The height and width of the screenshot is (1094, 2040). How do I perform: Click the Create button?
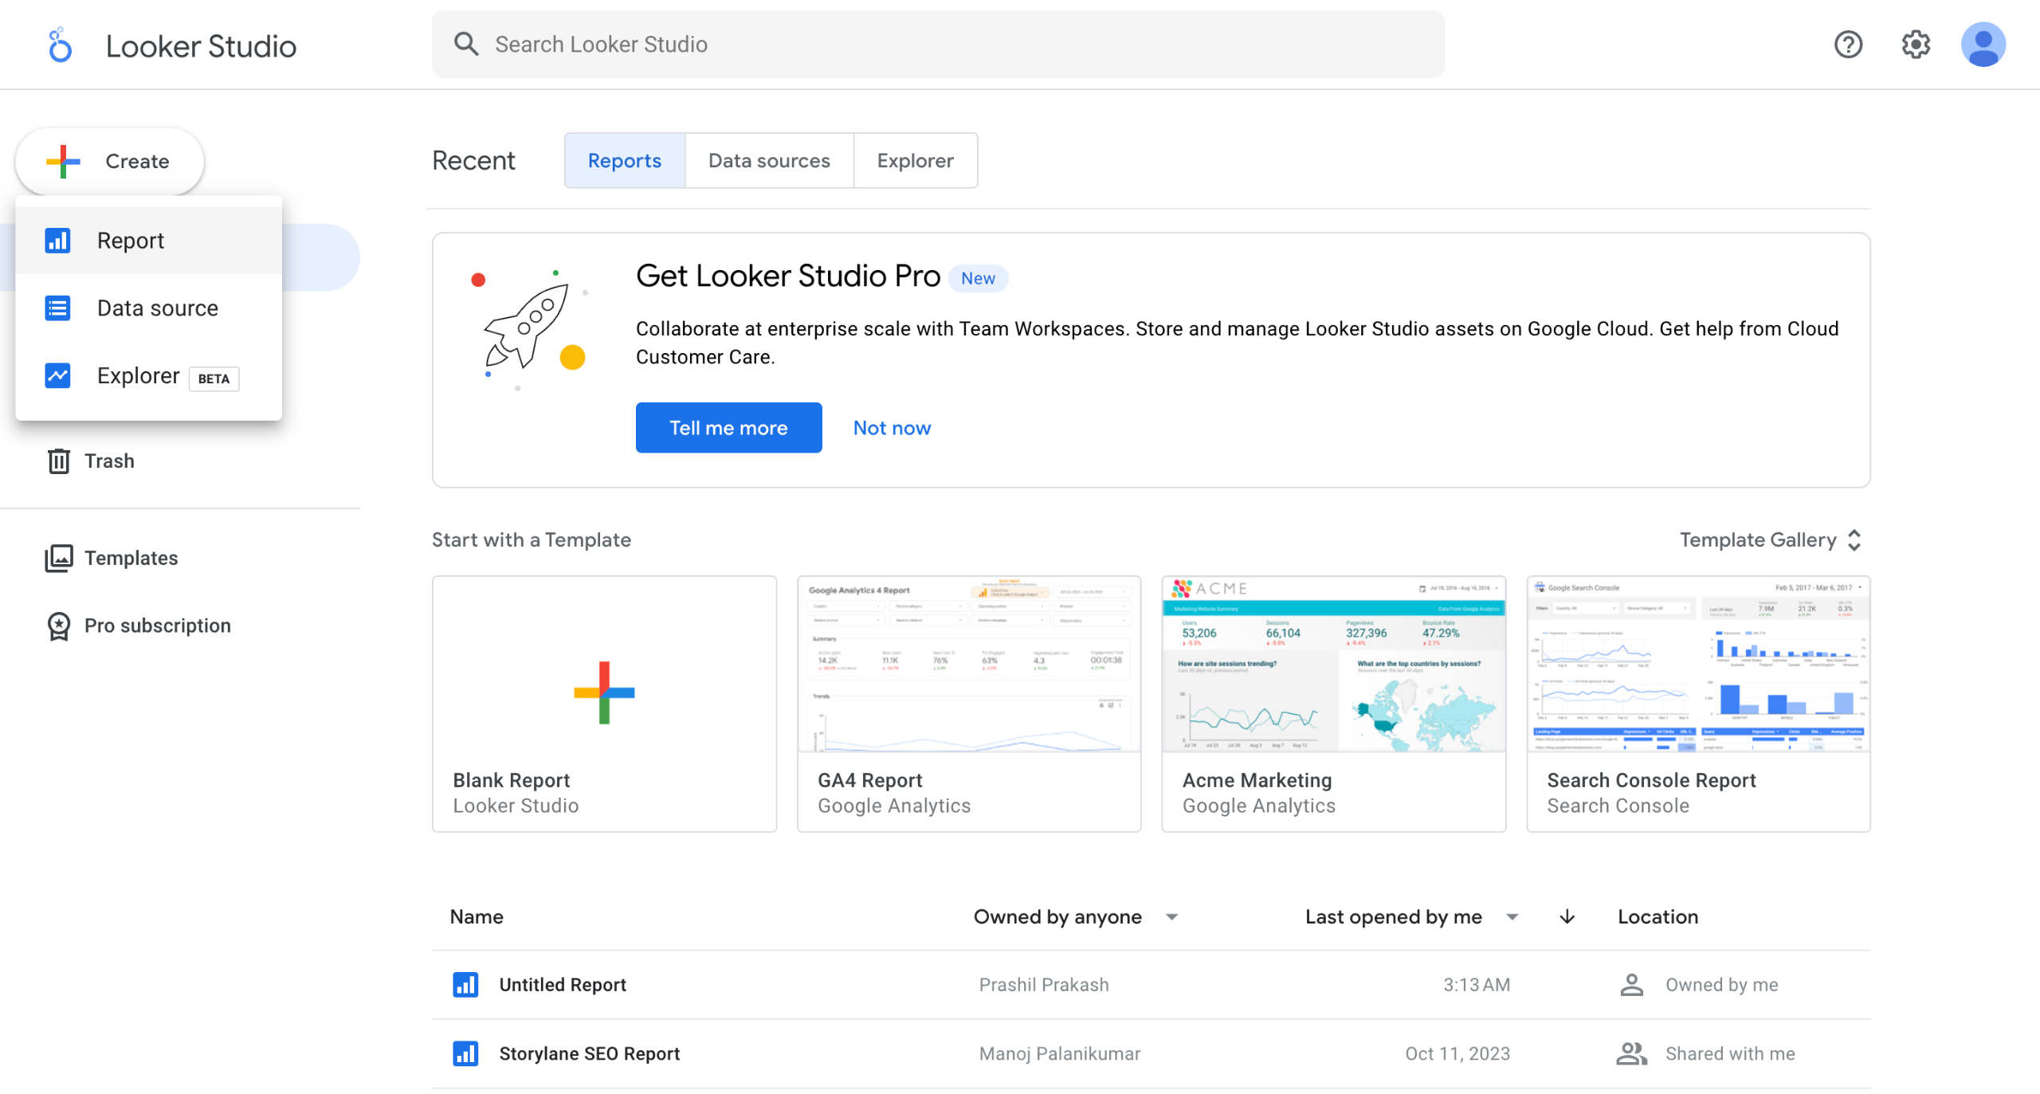(x=110, y=161)
